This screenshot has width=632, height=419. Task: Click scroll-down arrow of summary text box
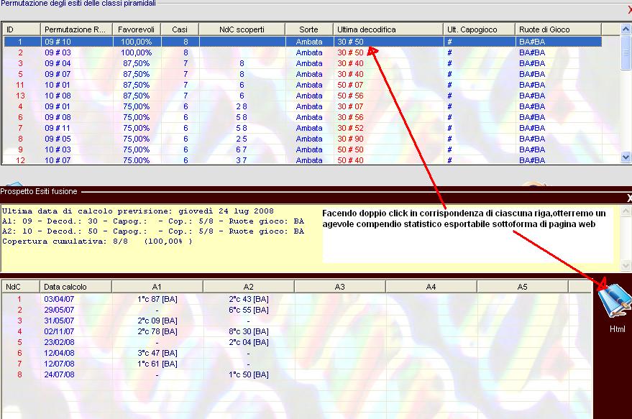626,265
